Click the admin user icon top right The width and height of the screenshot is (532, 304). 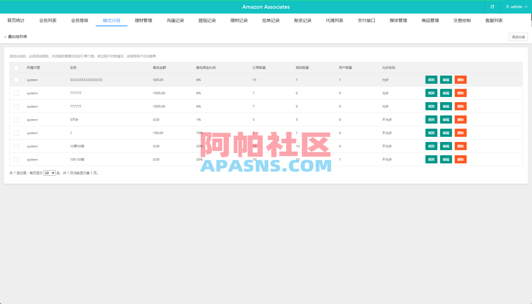pos(507,7)
